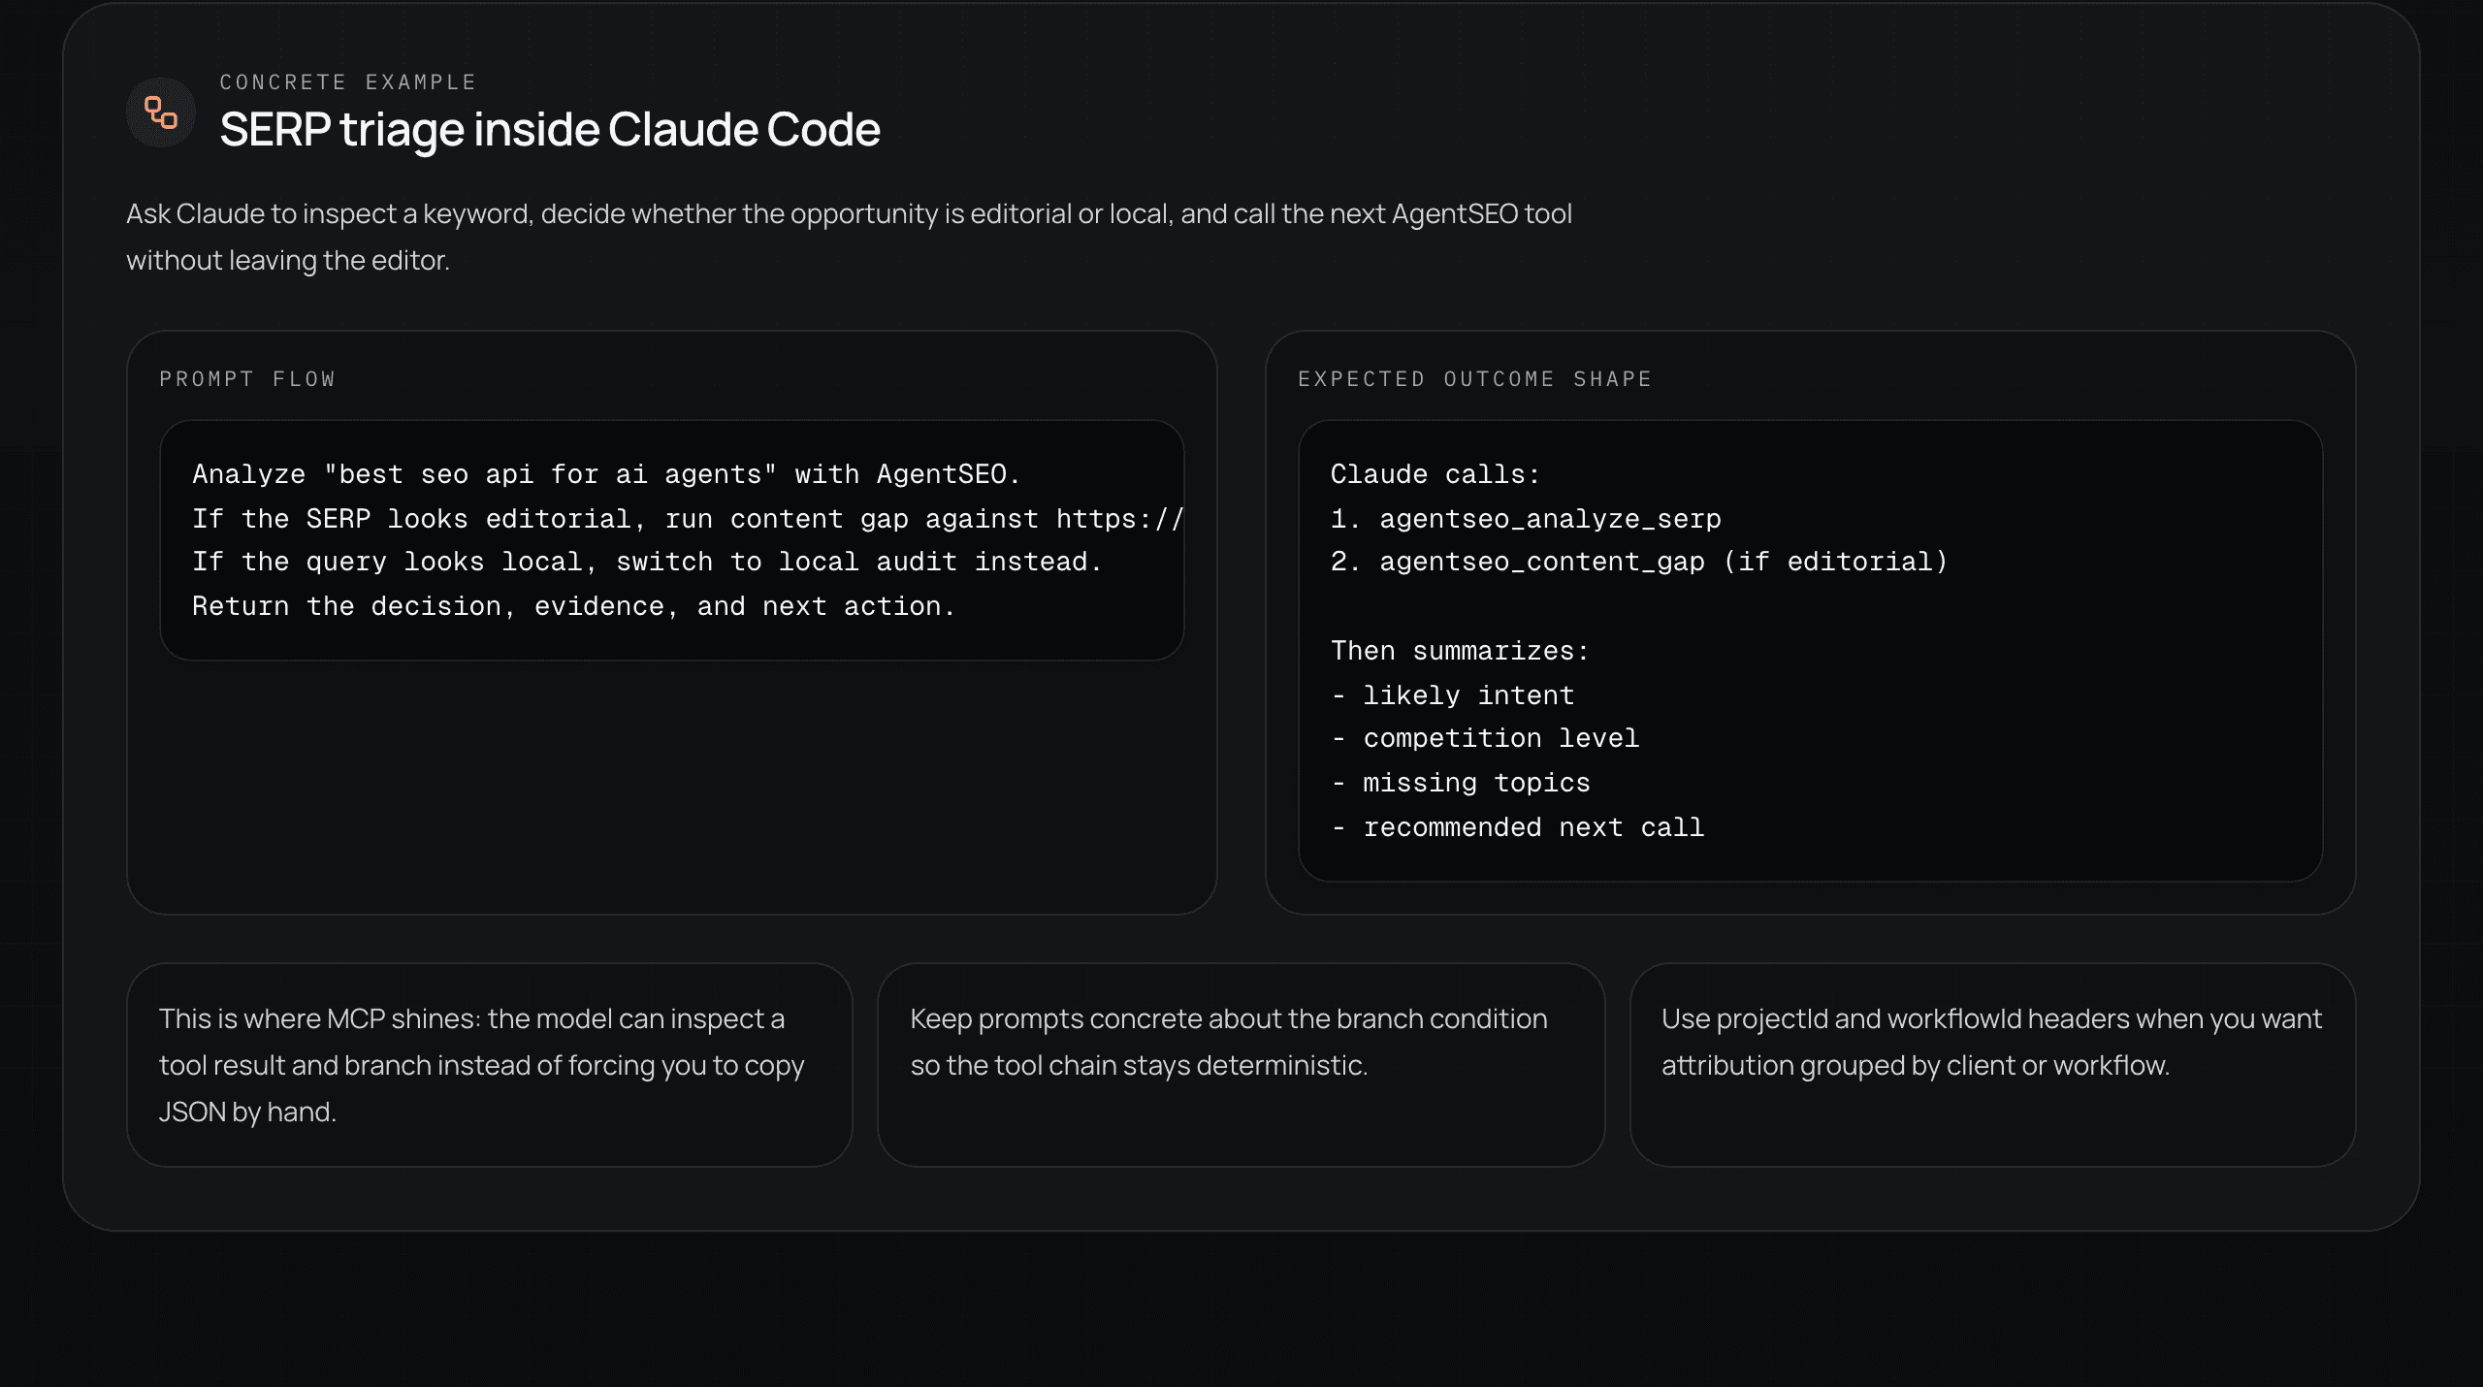This screenshot has height=1387, width=2483.
Task: Click the "Claude calls:" line
Action: click(1435, 474)
